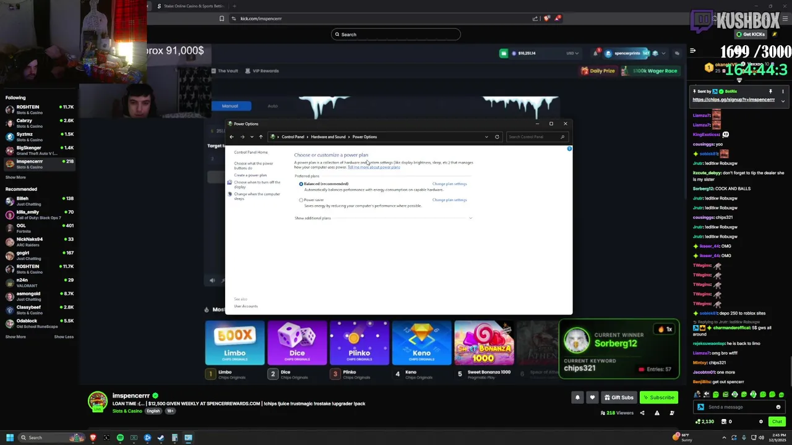Open the green wallet icon
The image size is (792, 445).
tap(504, 53)
